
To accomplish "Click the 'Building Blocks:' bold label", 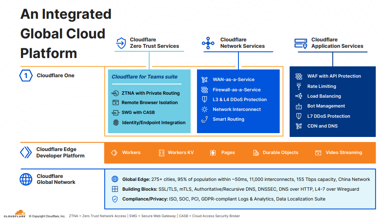I will [140, 189].
